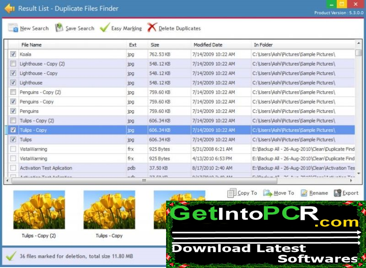Click the yellow back arrow in the title bar
Viewport: 366px width, 268px height.
tap(8, 8)
